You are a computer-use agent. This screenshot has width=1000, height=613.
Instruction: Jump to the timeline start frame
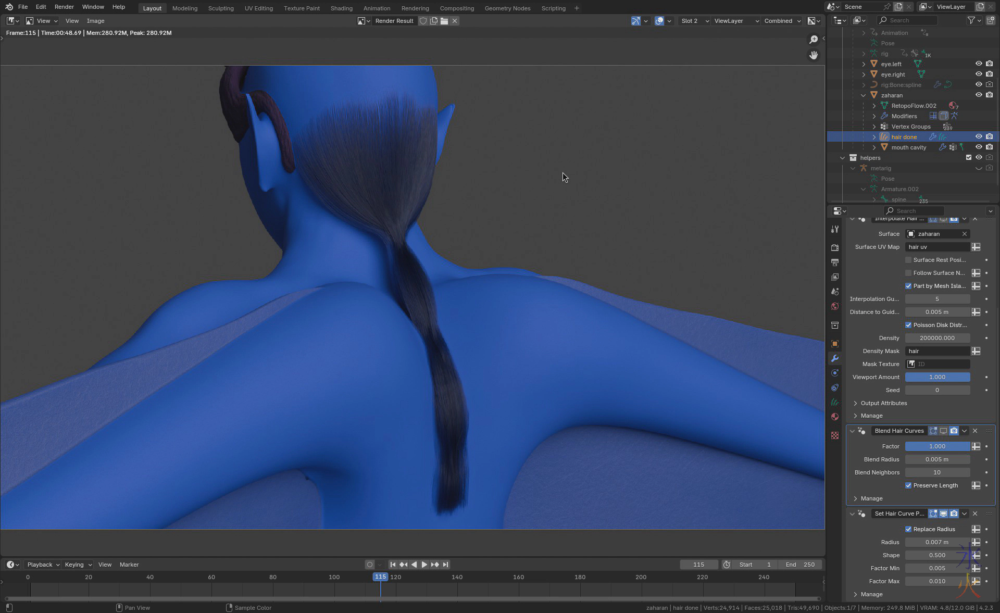(x=393, y=565)
